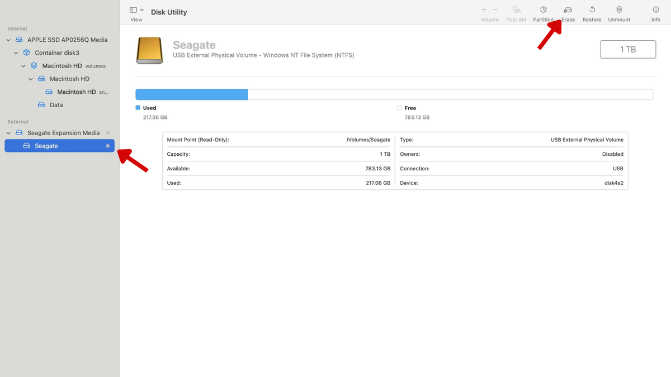The height and width of the screenshot is (377, 671).
Task: Click the add volume plus icon
Action: [x=484, y=10]
